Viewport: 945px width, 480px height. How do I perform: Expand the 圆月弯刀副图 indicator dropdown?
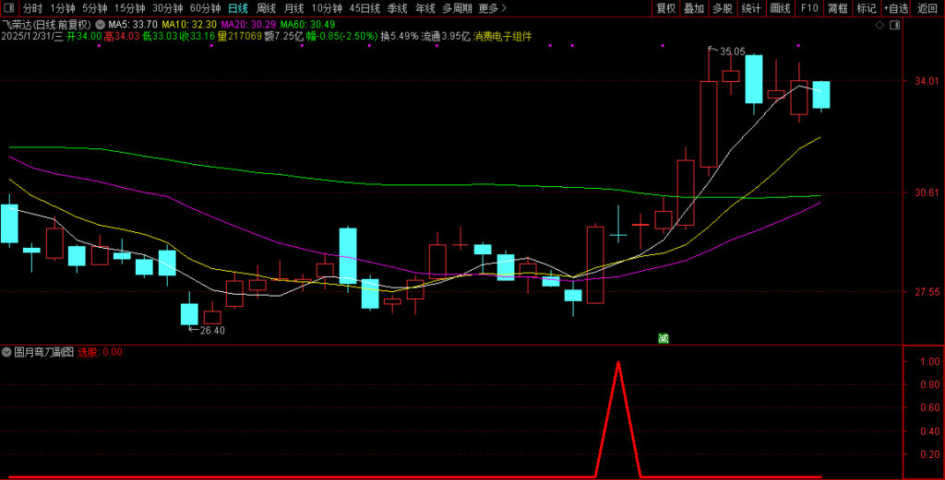[7, 352]
